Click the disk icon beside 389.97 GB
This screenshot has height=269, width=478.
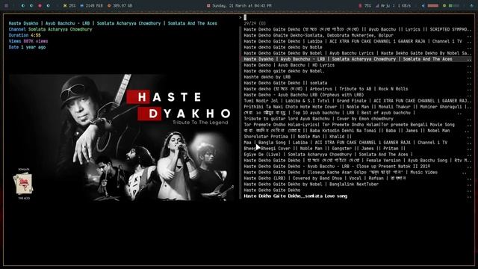click(109, 5)
